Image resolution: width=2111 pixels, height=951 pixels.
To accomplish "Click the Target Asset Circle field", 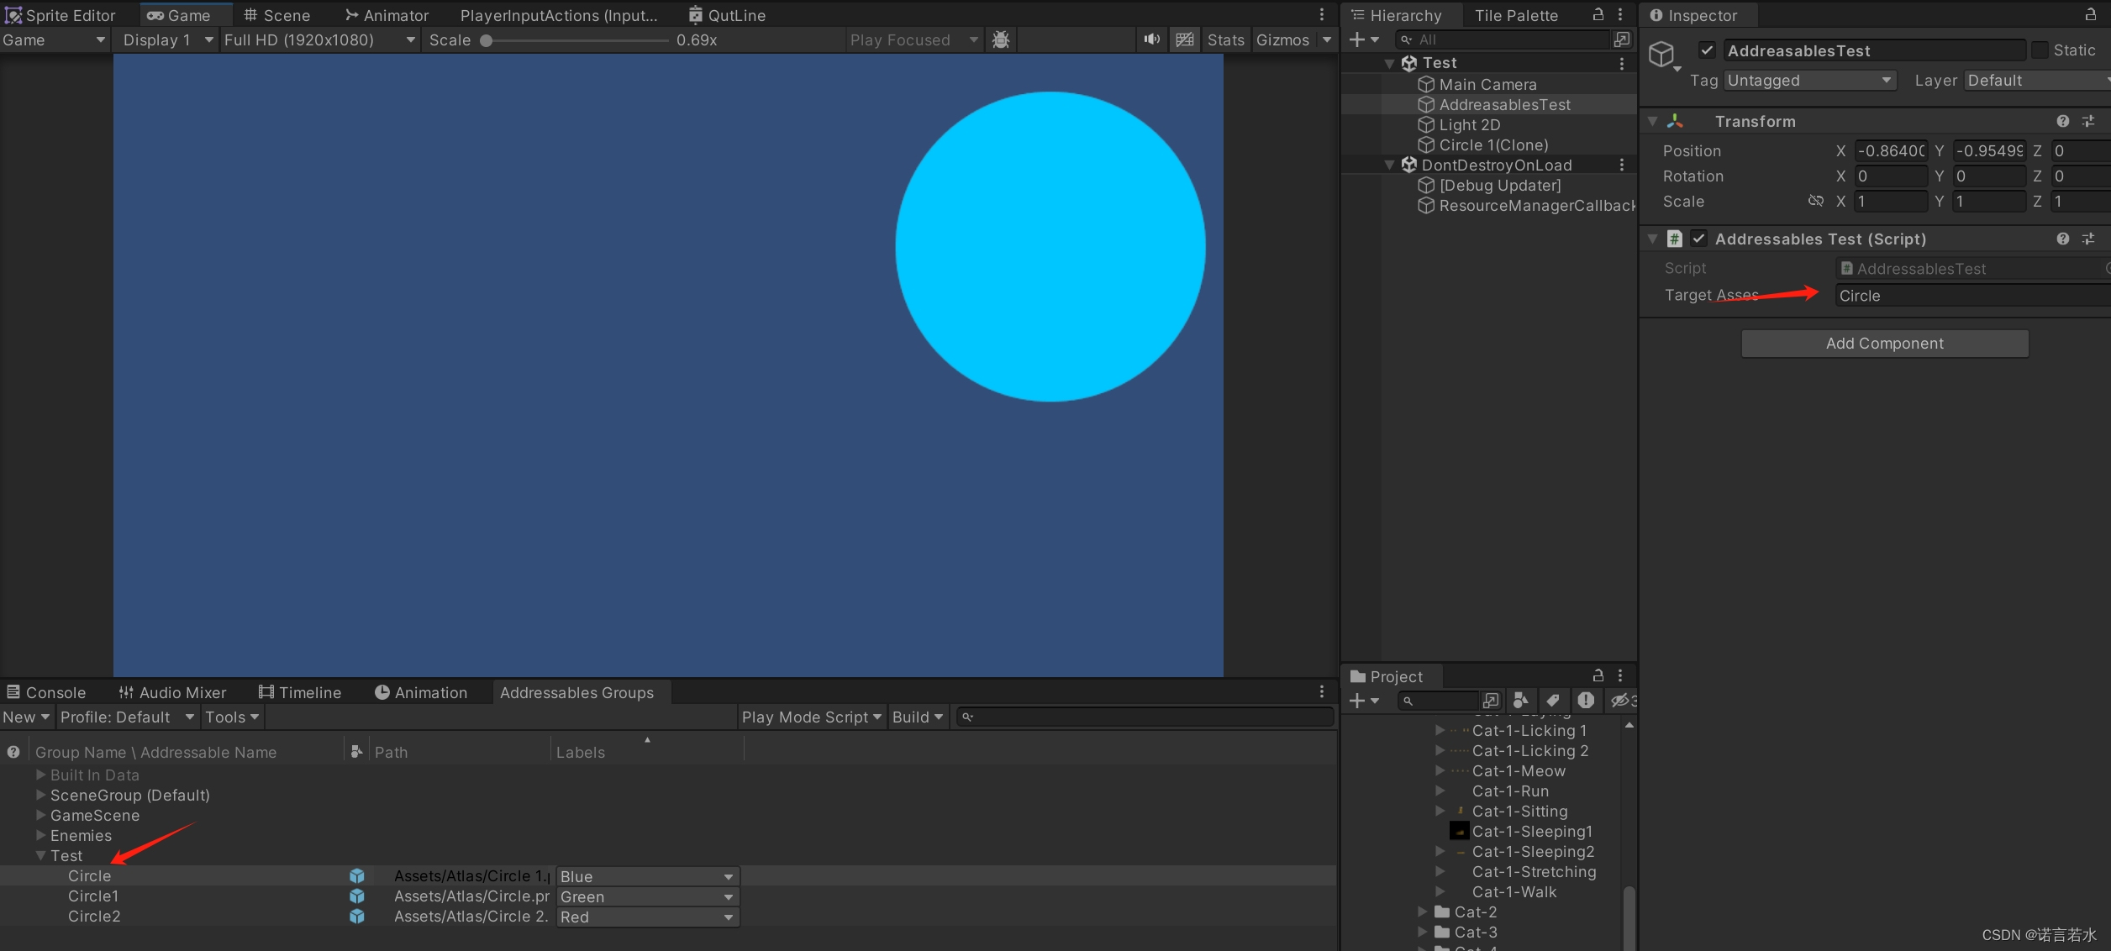I will [1972, 296].
